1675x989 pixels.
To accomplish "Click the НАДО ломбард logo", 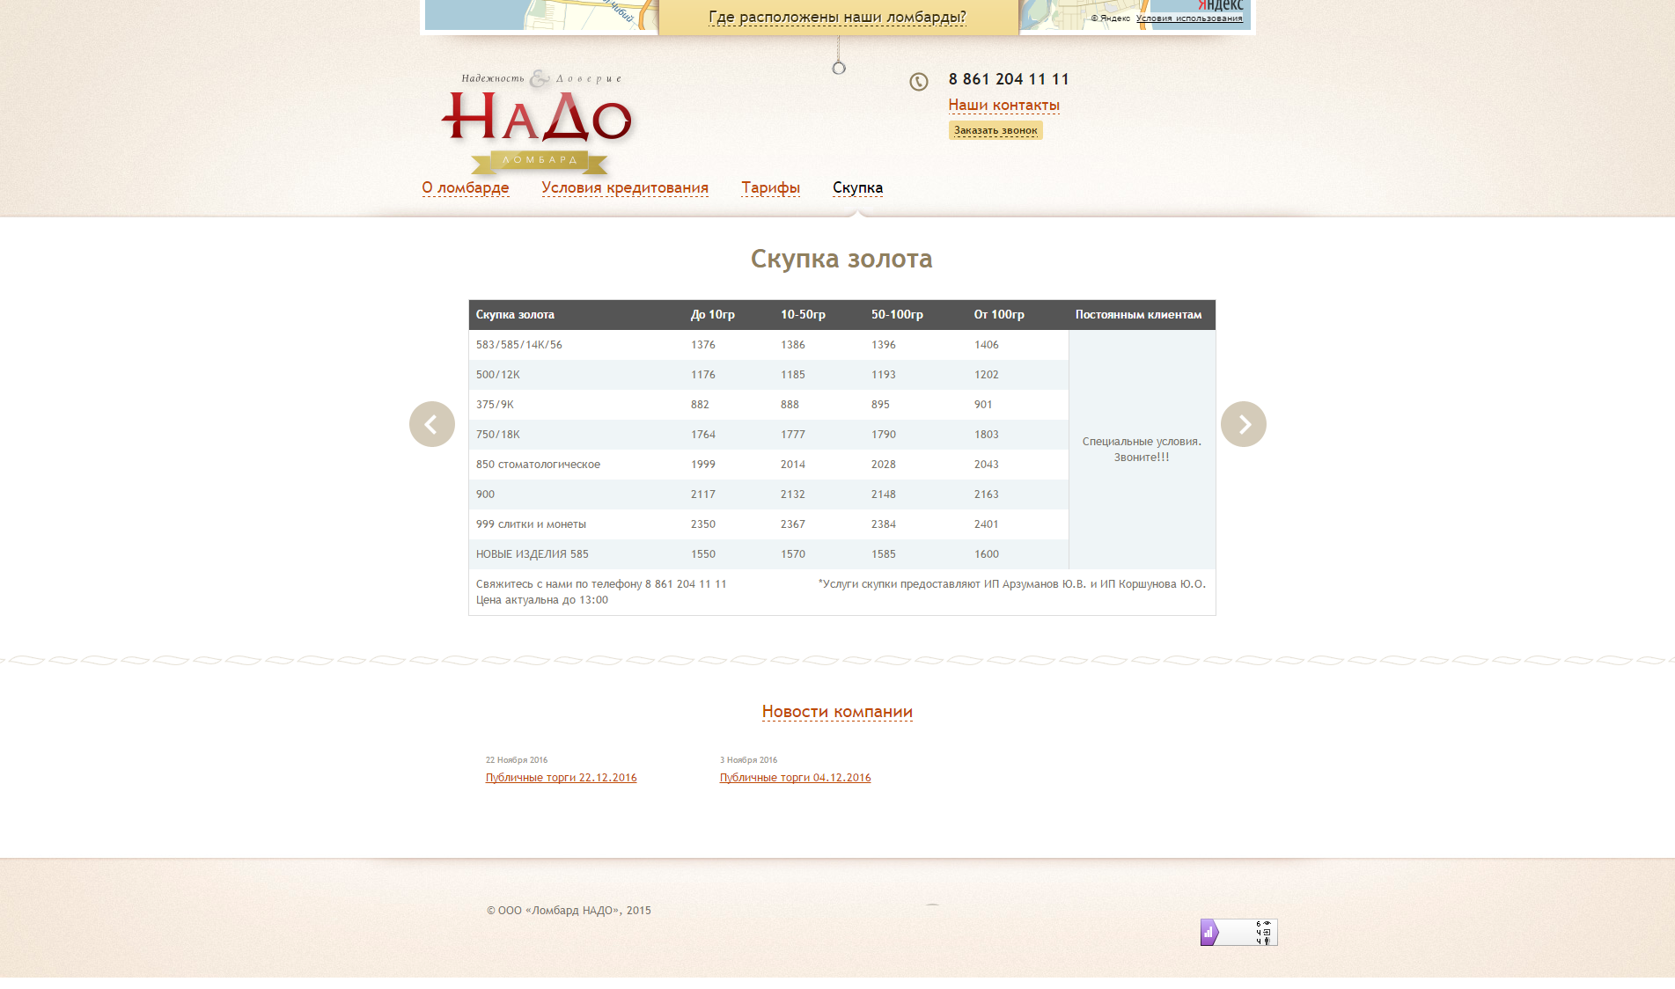I will pos(538,123).
